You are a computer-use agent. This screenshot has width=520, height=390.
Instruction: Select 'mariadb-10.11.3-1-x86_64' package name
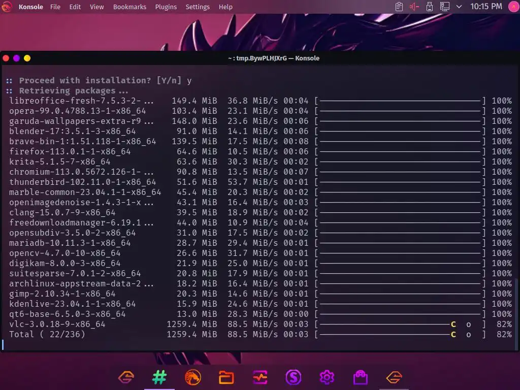tap(70, 243)
